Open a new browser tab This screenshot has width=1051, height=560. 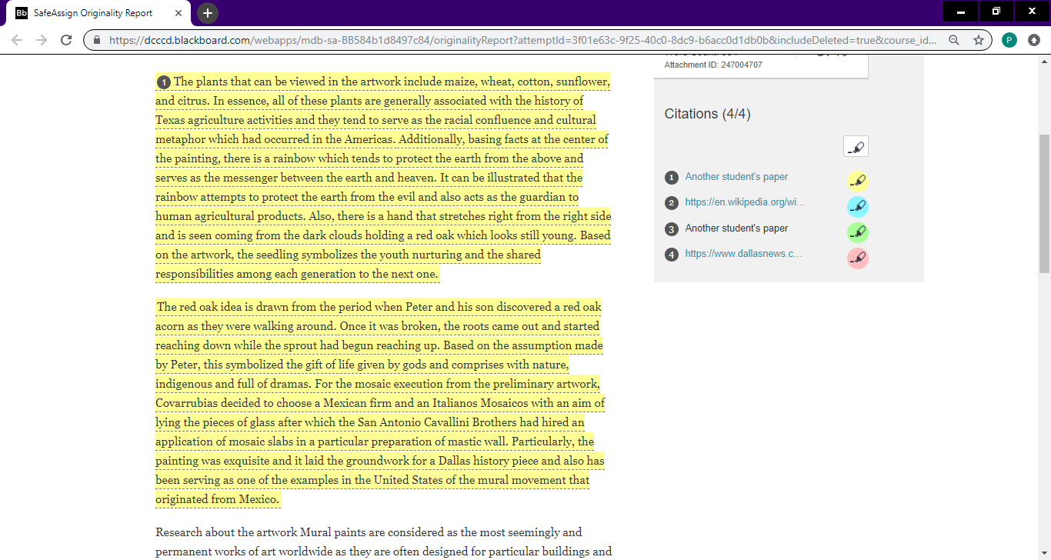click(x=208, y=13)
